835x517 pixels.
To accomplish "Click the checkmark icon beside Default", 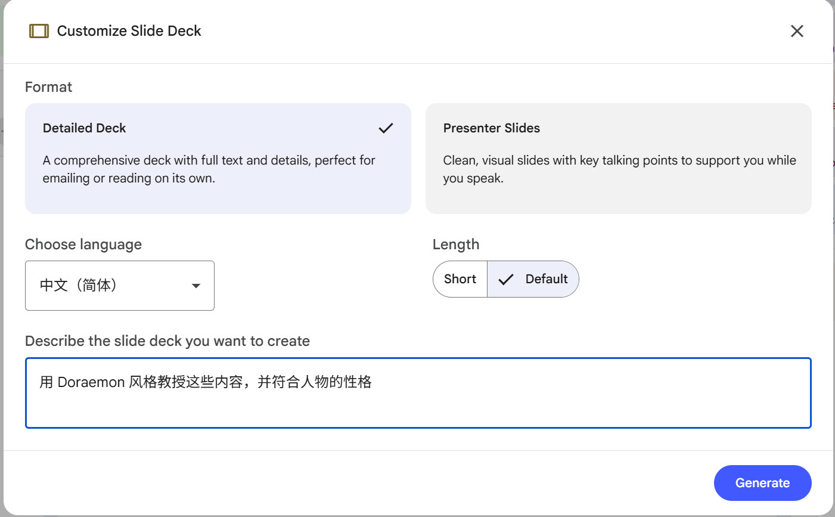I will pos(505,279).
